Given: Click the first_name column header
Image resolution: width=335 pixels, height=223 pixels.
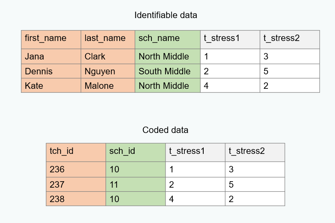Looking at the screenshot, I should pos(51,39).
